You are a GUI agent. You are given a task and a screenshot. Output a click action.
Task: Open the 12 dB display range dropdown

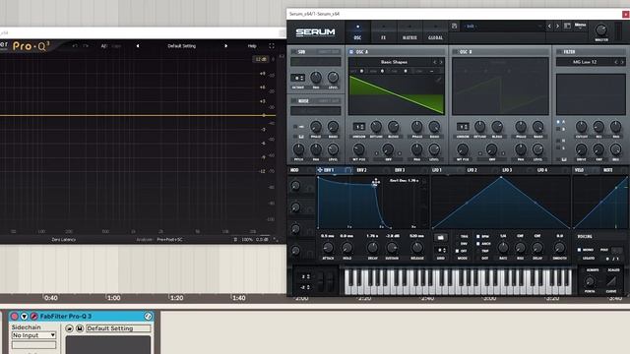[x=261, y=59]
